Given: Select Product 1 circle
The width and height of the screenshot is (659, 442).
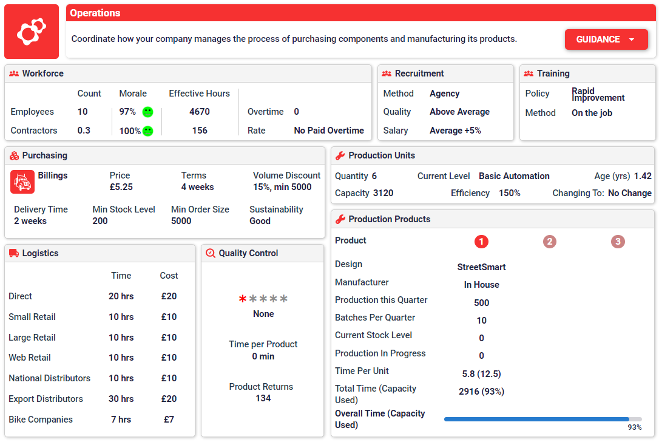Looking at the screenshot, I should point(481,242).
